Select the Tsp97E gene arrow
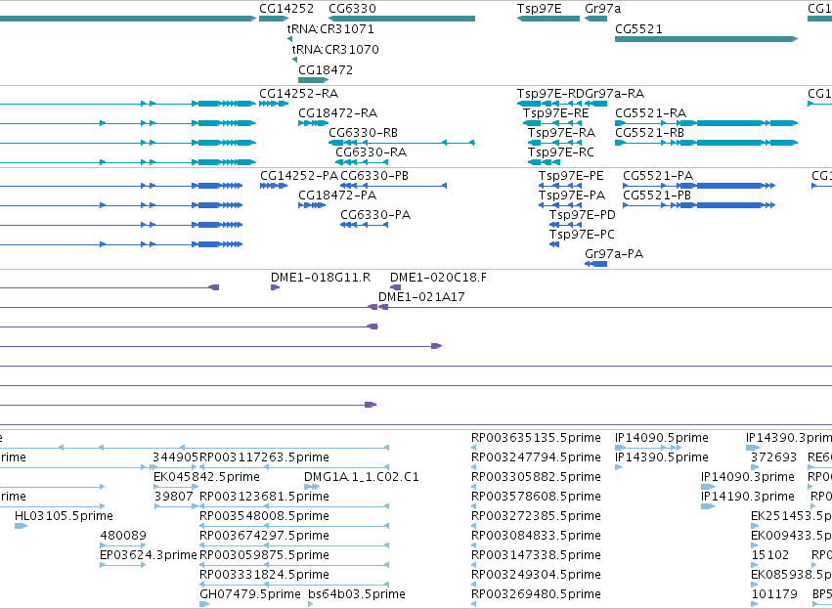832x609 pixels. [548, 19]
